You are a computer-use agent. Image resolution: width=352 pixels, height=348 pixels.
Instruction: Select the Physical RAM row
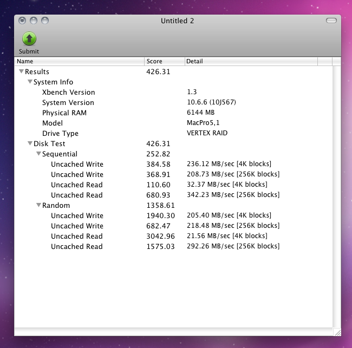(173, 113)
